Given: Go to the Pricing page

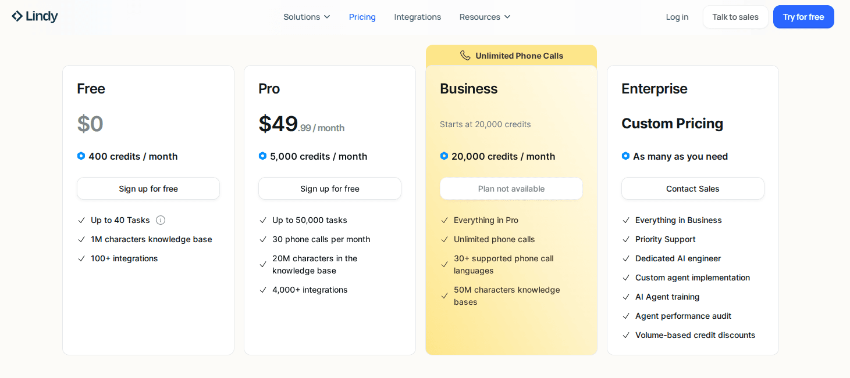Looking at the screenshot, I should pos(362,17).
